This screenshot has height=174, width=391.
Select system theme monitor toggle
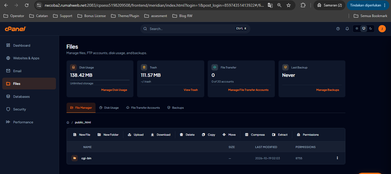point(364,29)
